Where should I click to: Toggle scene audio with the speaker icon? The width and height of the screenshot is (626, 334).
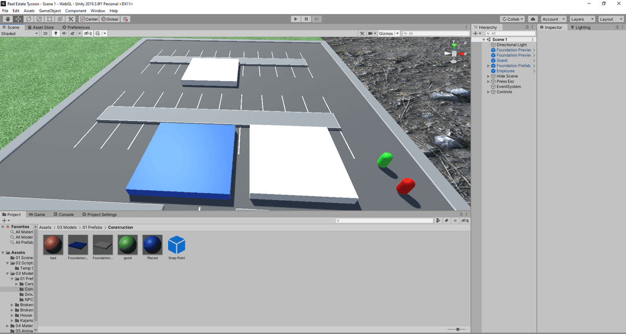point(64,34)
